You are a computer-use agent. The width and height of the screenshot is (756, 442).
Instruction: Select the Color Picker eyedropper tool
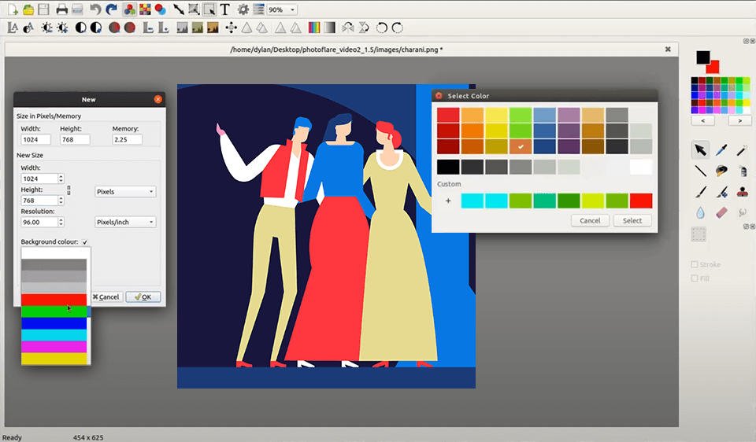tap(721, 149)
